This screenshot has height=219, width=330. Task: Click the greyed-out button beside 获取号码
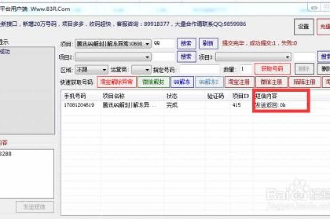coord(304,69)
